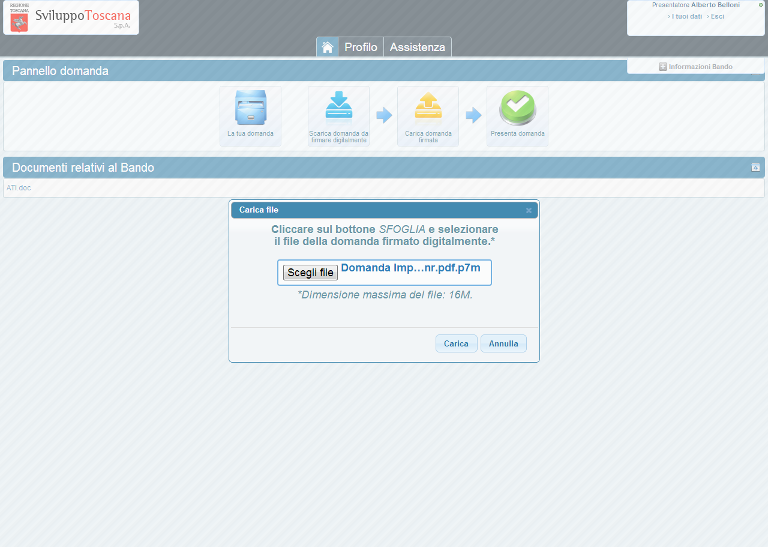This screenshot has width=768, height=547.
Task: Click the Carica button
Action: (x=456, y=343)
